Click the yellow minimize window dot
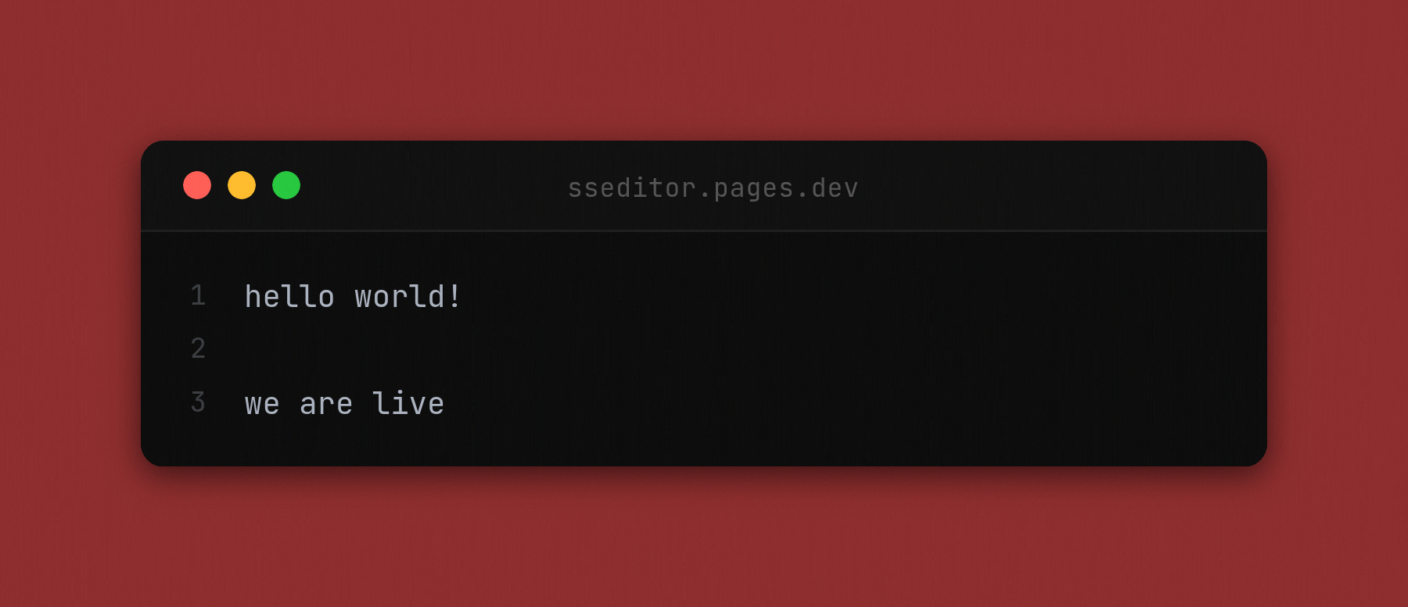1408x607 pixels. click(242, 185)
